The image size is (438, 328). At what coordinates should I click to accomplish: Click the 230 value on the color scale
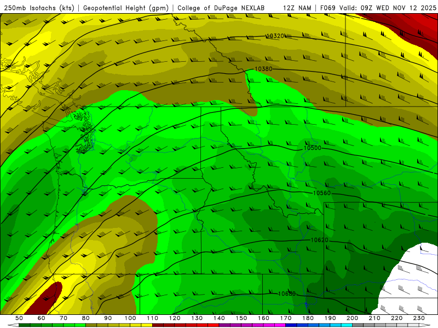419,318
